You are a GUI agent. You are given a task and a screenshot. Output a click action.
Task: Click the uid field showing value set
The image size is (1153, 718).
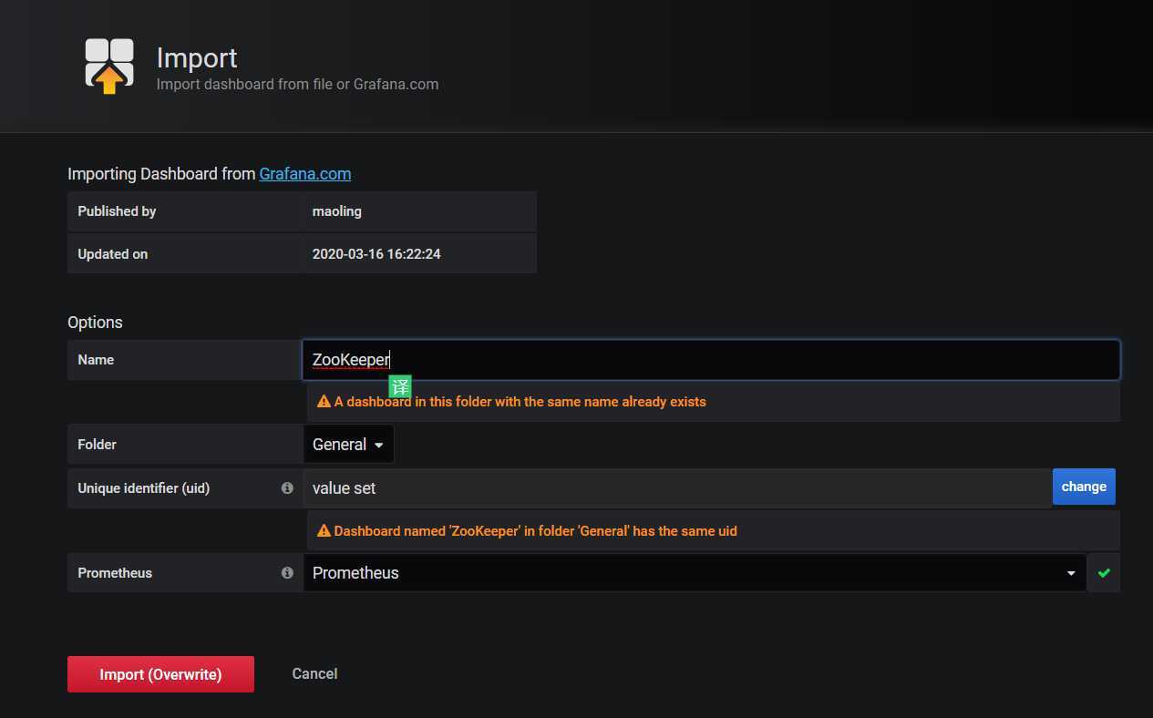tap(677, 488)
